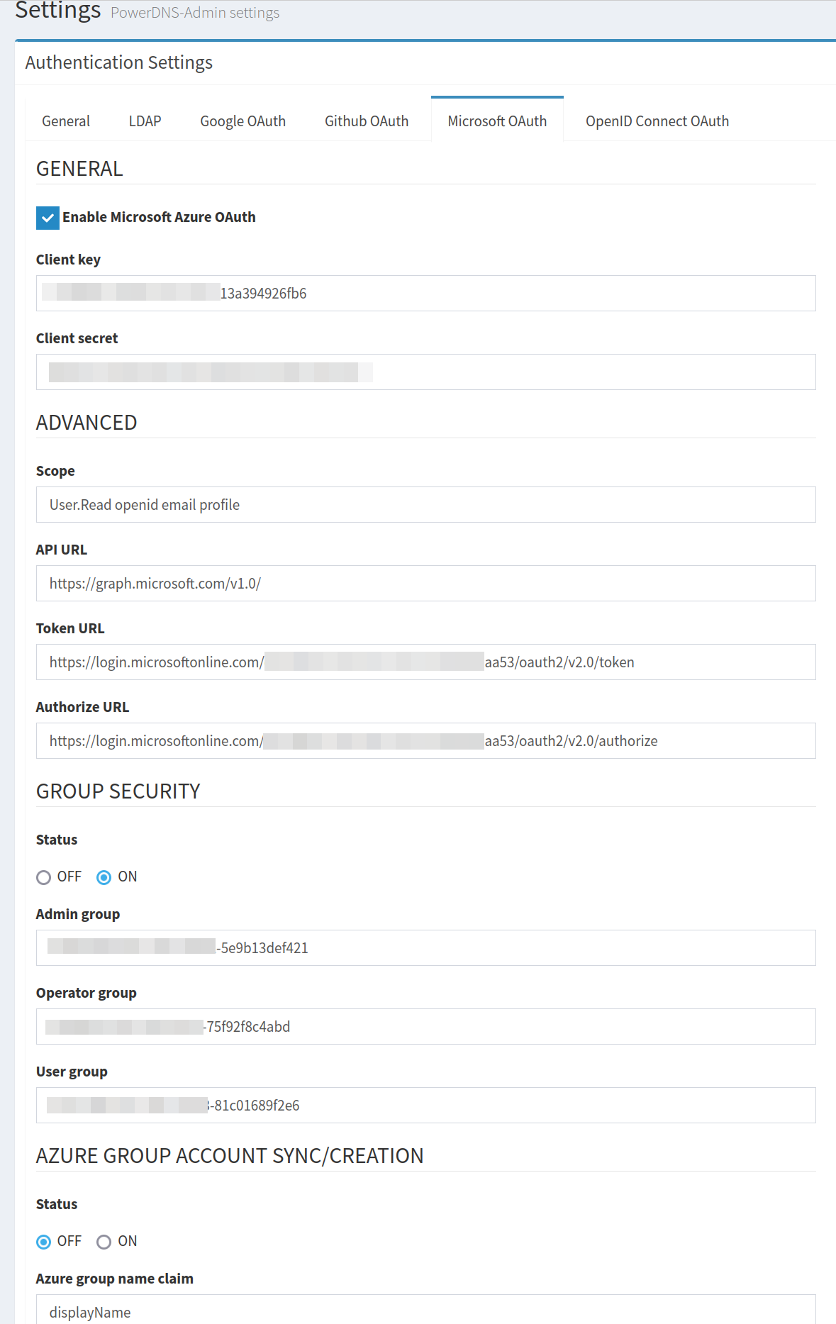This screenshot has width=836, height=1324.
Task: Select the Microsoft OAuth tab
Action: coord(496,121)
